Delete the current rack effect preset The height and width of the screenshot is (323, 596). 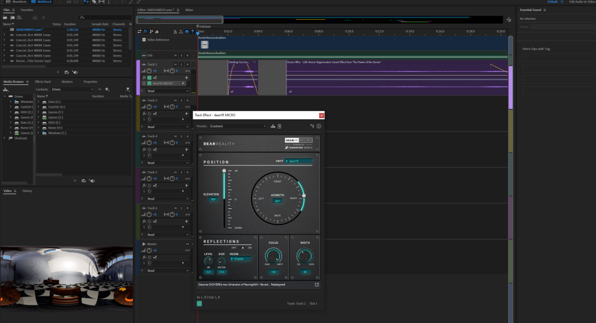click(x=280, y=126)
